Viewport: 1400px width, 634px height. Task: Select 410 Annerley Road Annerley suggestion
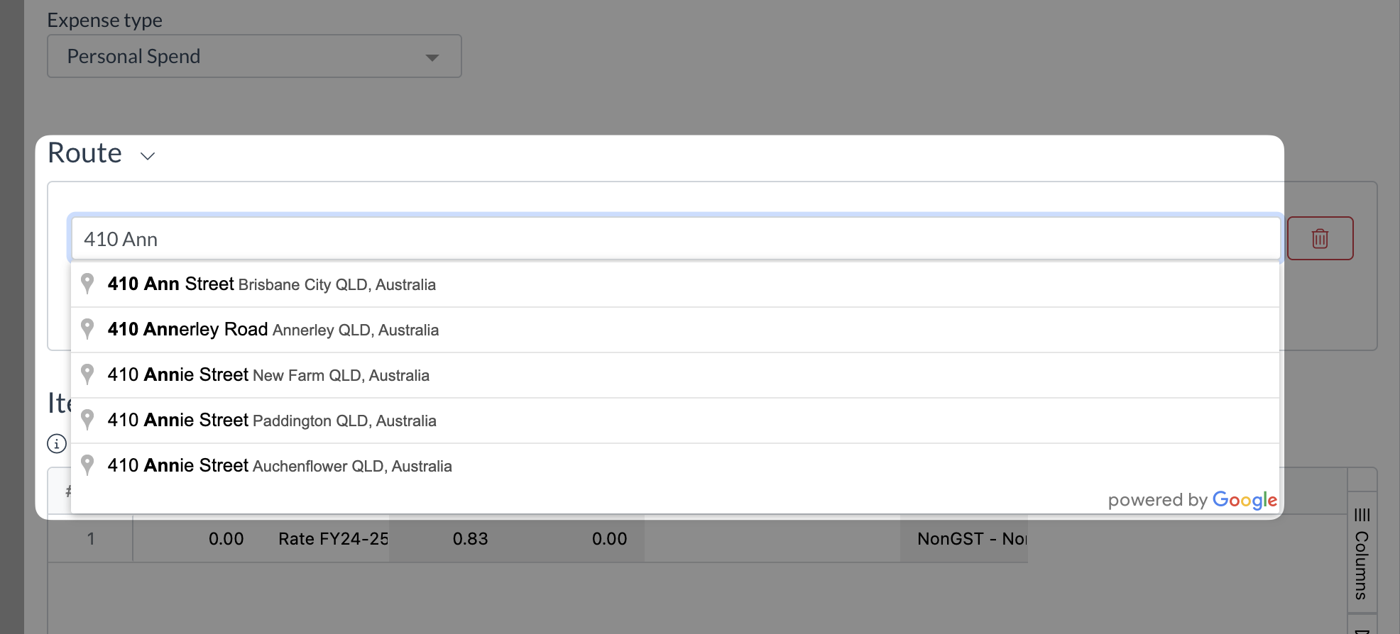pyautogui.click(x=675, y=330)
